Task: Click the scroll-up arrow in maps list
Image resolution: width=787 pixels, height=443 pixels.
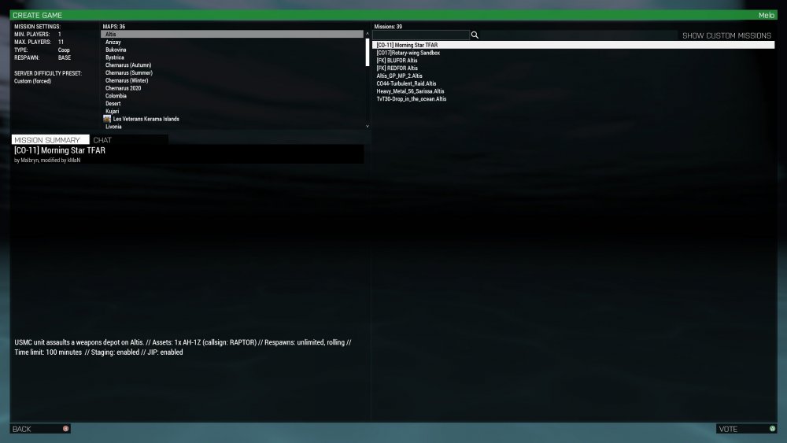Action: click(367, 34)
